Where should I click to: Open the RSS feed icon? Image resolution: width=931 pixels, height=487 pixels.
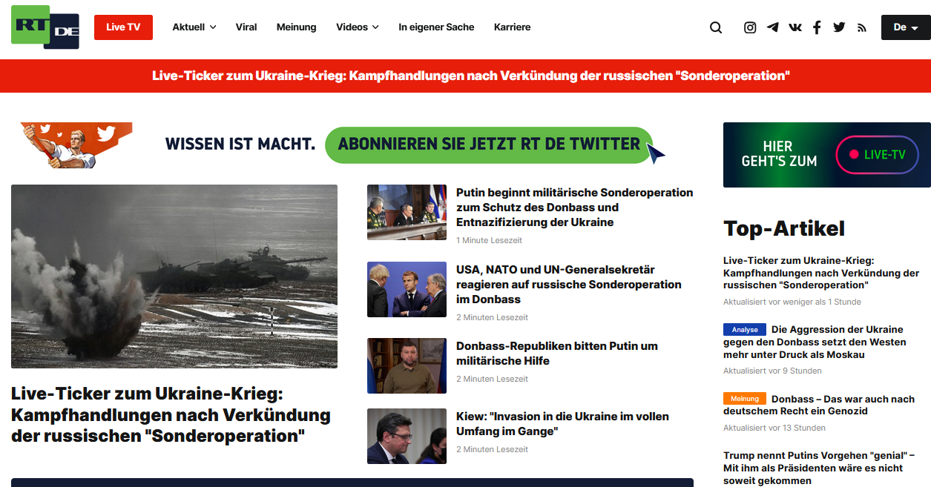[862, 28]
